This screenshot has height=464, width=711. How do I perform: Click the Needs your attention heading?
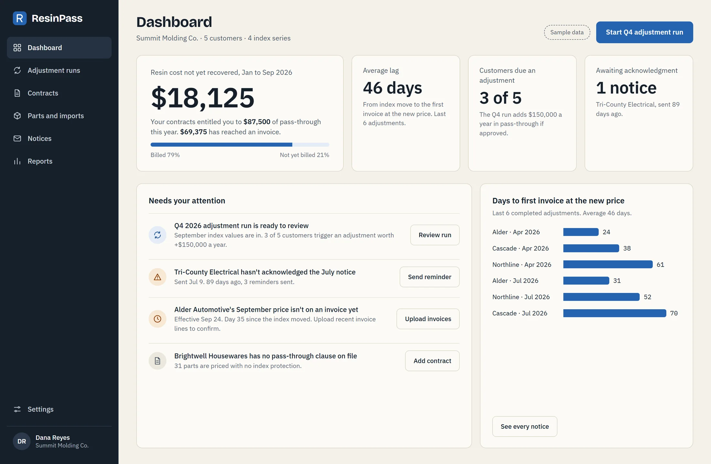187,201
